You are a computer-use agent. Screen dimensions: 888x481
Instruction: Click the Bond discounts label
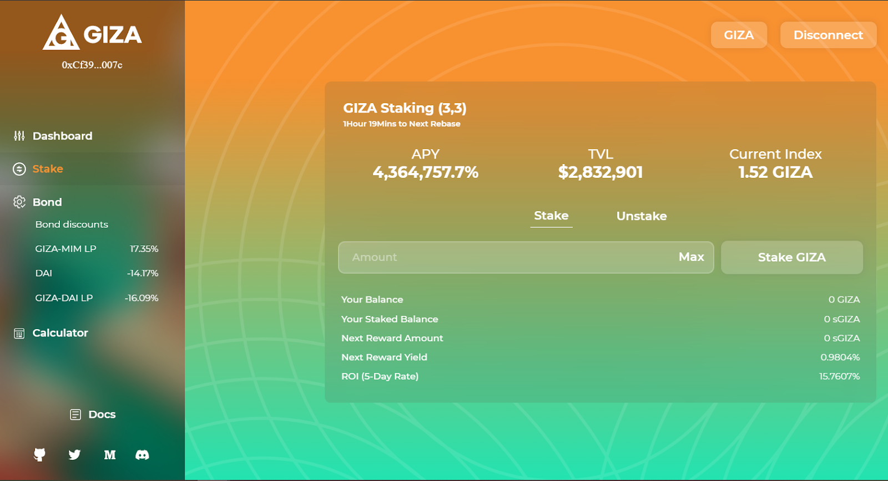(72, 224)
